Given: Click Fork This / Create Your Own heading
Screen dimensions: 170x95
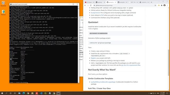Looking at the screenshot, I should tap(99, 88).
